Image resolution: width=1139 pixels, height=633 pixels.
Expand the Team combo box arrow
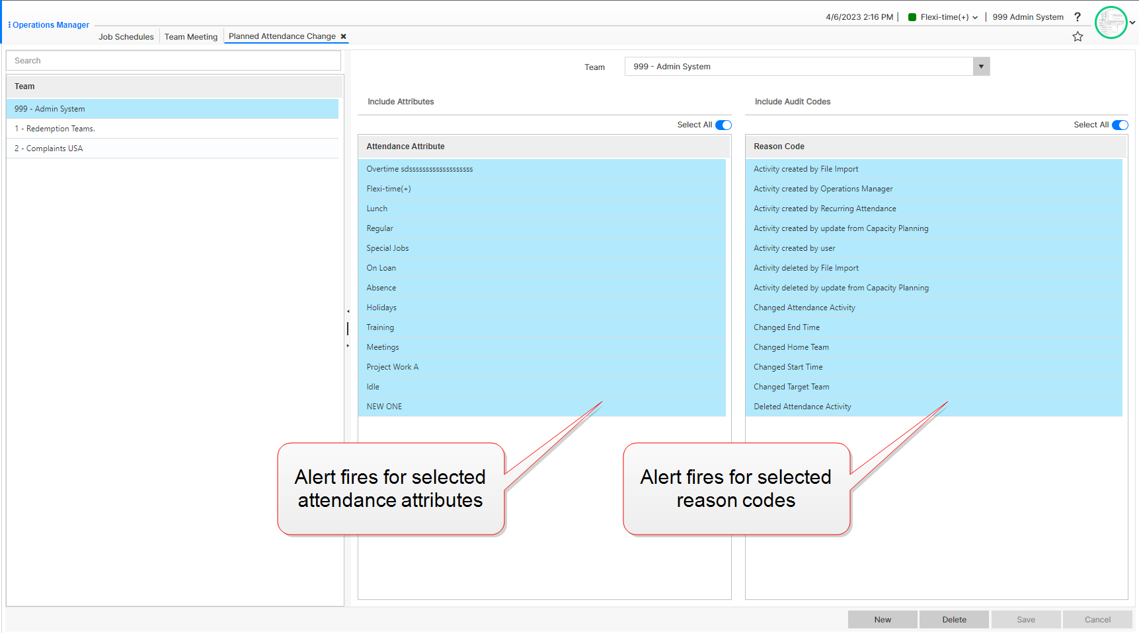pos(981,67)
